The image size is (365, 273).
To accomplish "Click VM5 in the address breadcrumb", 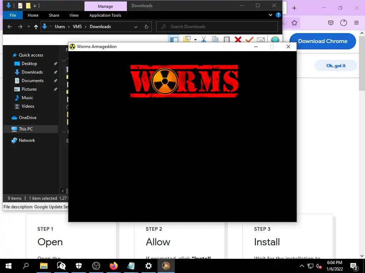I will click(77, 26).
